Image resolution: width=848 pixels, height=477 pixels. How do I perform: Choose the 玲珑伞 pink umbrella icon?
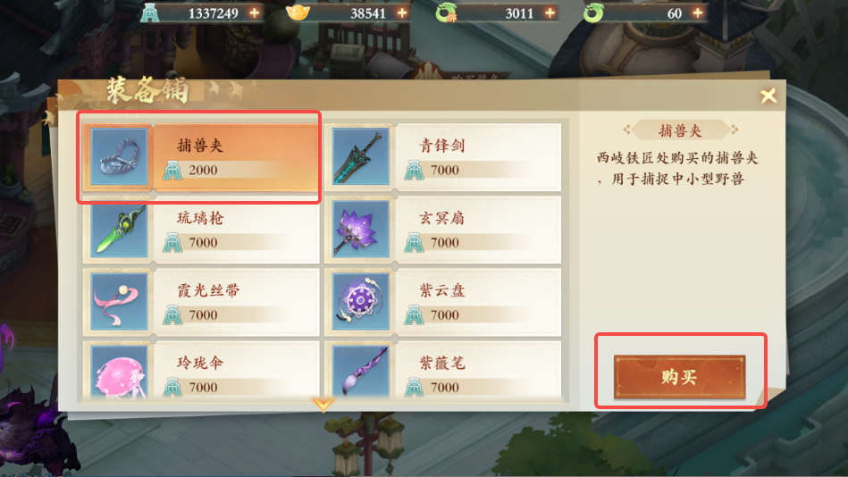(119, 372)
